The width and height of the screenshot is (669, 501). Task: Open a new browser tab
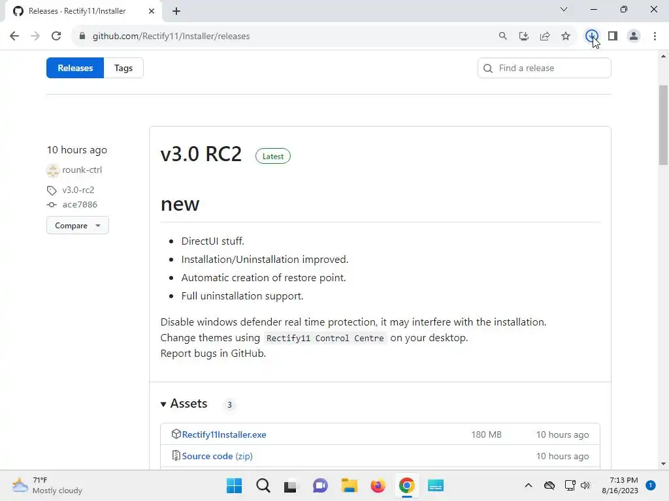pyautogui.click(x=176, y=12)
